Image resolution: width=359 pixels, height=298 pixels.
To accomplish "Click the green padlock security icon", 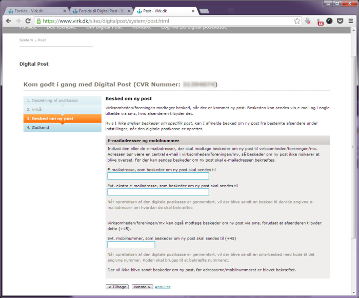I will (x=38, y=21).
